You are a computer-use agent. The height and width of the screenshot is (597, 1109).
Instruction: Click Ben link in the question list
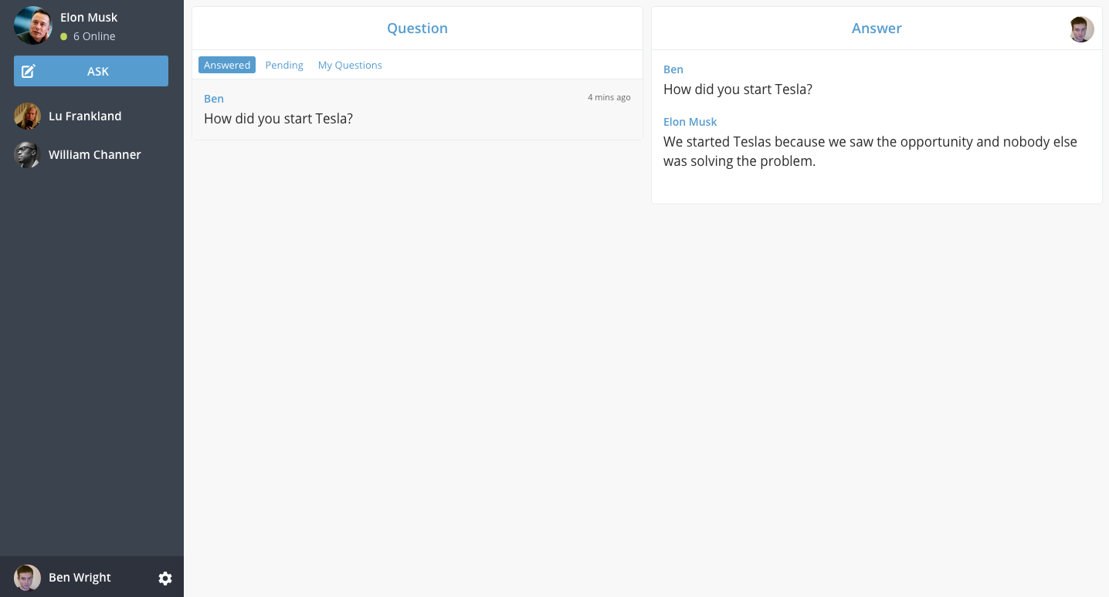coord(214,99)
